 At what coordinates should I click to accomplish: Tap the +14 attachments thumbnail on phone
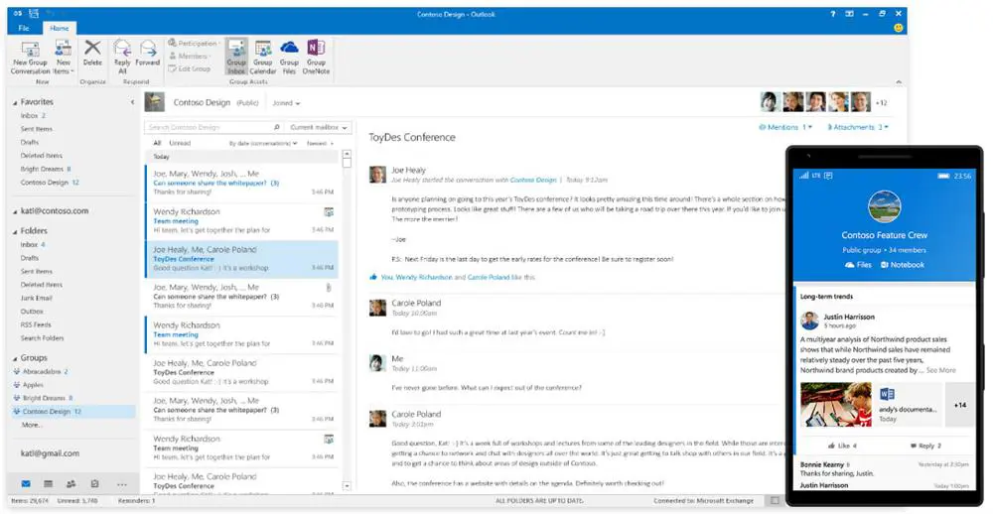pos(960,405)
